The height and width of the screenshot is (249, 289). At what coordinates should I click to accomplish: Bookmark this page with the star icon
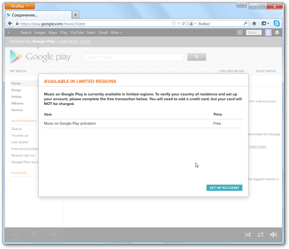pos(173,24)
